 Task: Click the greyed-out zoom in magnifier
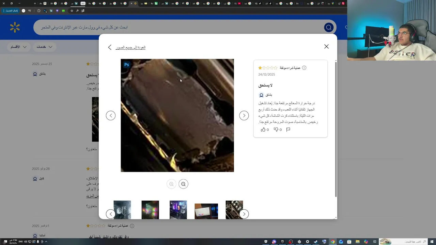[171, 184]
